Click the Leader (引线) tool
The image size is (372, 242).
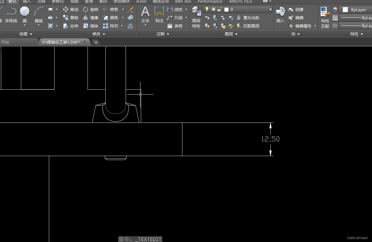(175, 18)
